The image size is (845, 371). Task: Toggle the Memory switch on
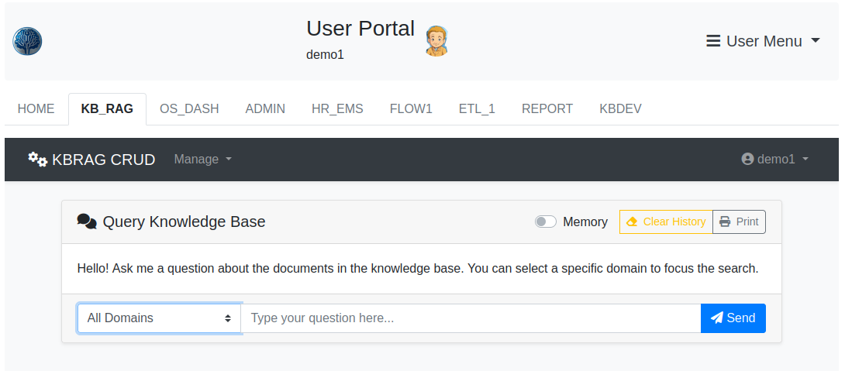(546, 222)
